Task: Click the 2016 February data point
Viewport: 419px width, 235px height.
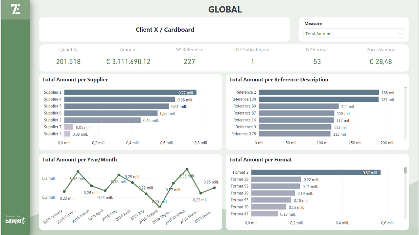Action: pos(78,171)
